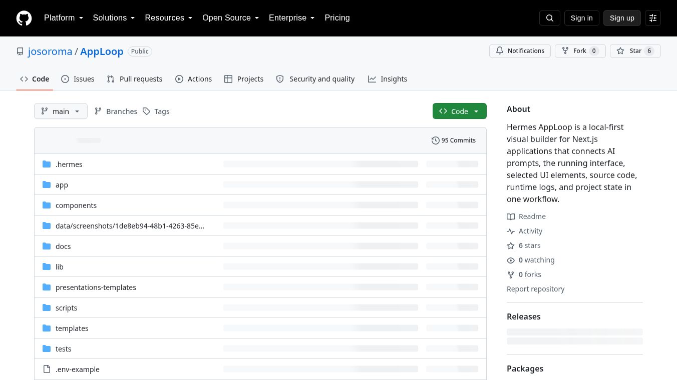
Task: Click the templates folder icon
Action: coord(47,328)
